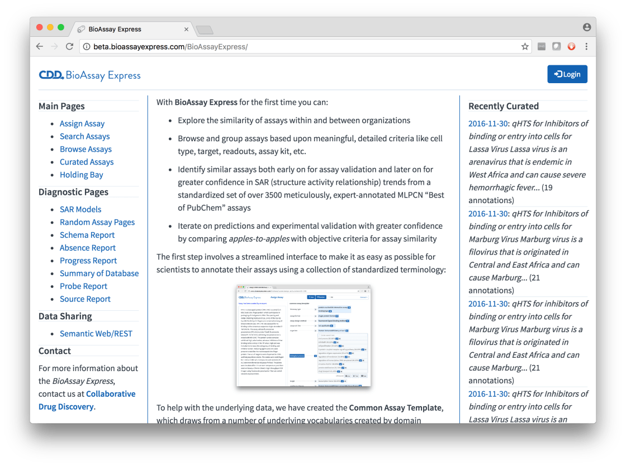Open the Collaborative Drug Discovery contact link
This screenshot has width=626, height=466.
point(87,400)
